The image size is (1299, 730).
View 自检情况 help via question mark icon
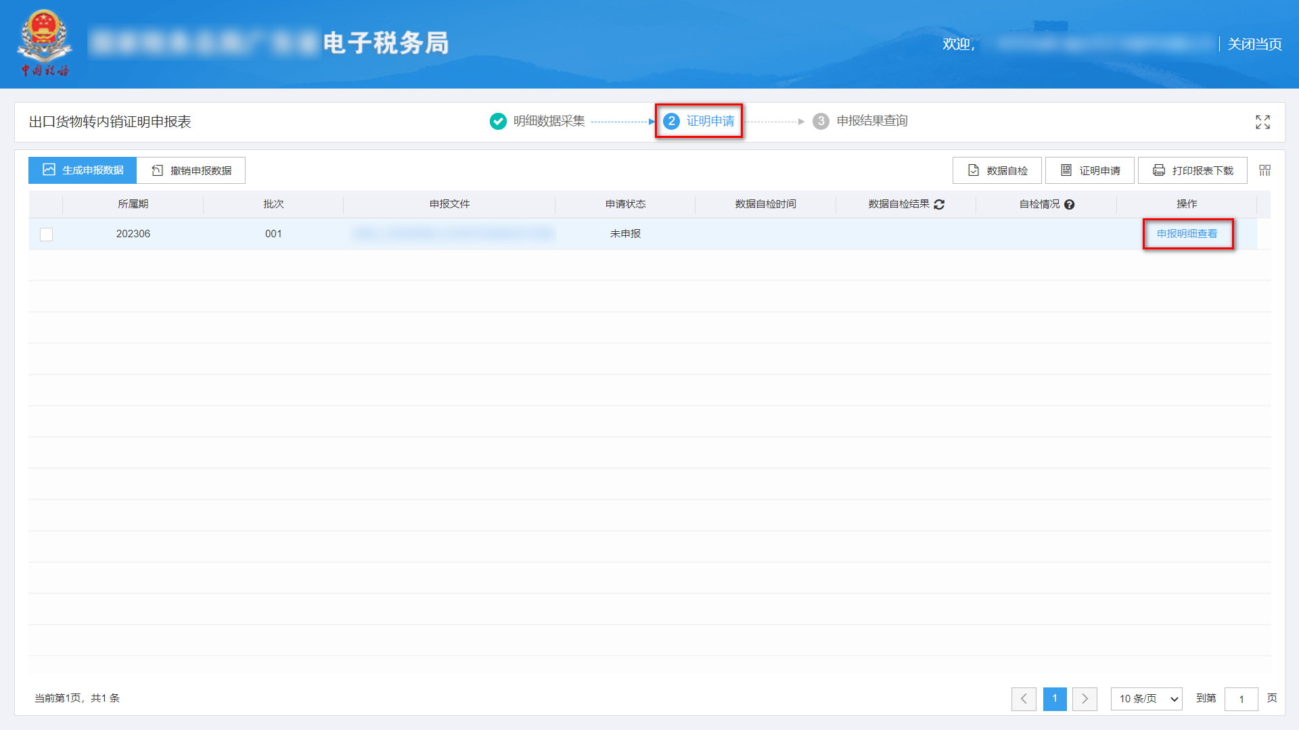[x=1069, y=204]
